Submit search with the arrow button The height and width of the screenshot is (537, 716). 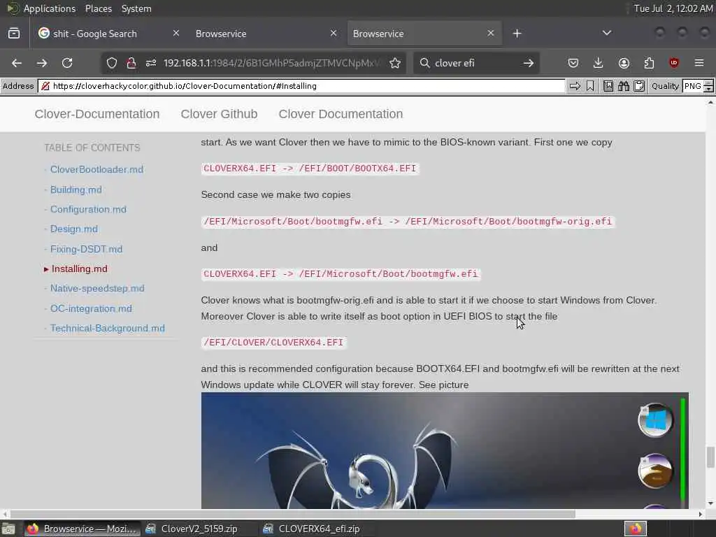[x=529, y=63]
